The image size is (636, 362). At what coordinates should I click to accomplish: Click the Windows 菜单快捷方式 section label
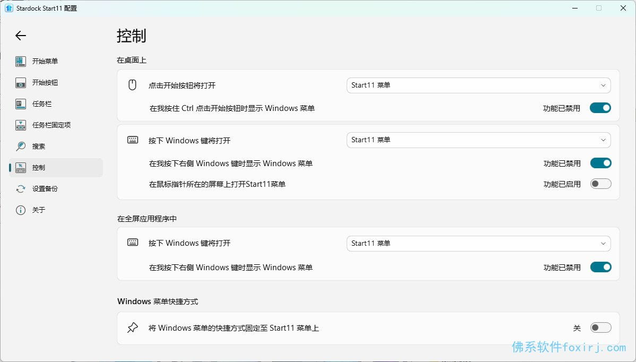(x=158, y=301)
